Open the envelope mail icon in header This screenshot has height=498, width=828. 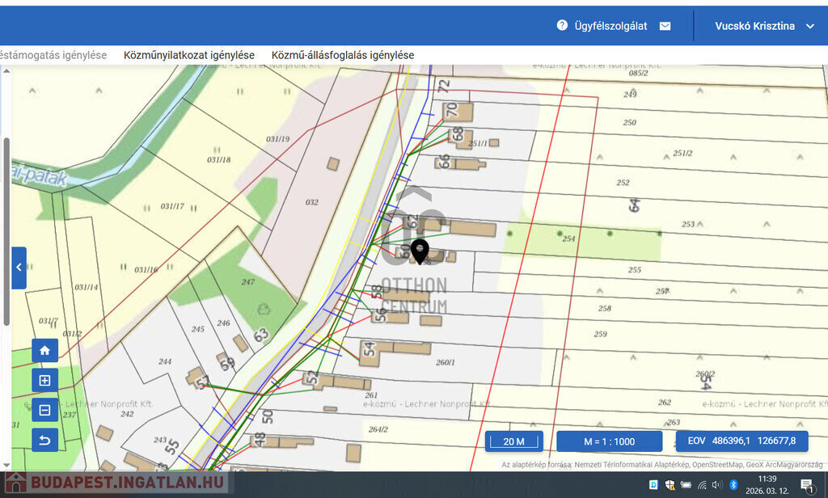coord(665,26)
